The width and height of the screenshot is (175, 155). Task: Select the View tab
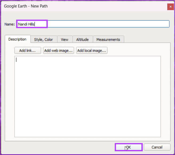65,39
